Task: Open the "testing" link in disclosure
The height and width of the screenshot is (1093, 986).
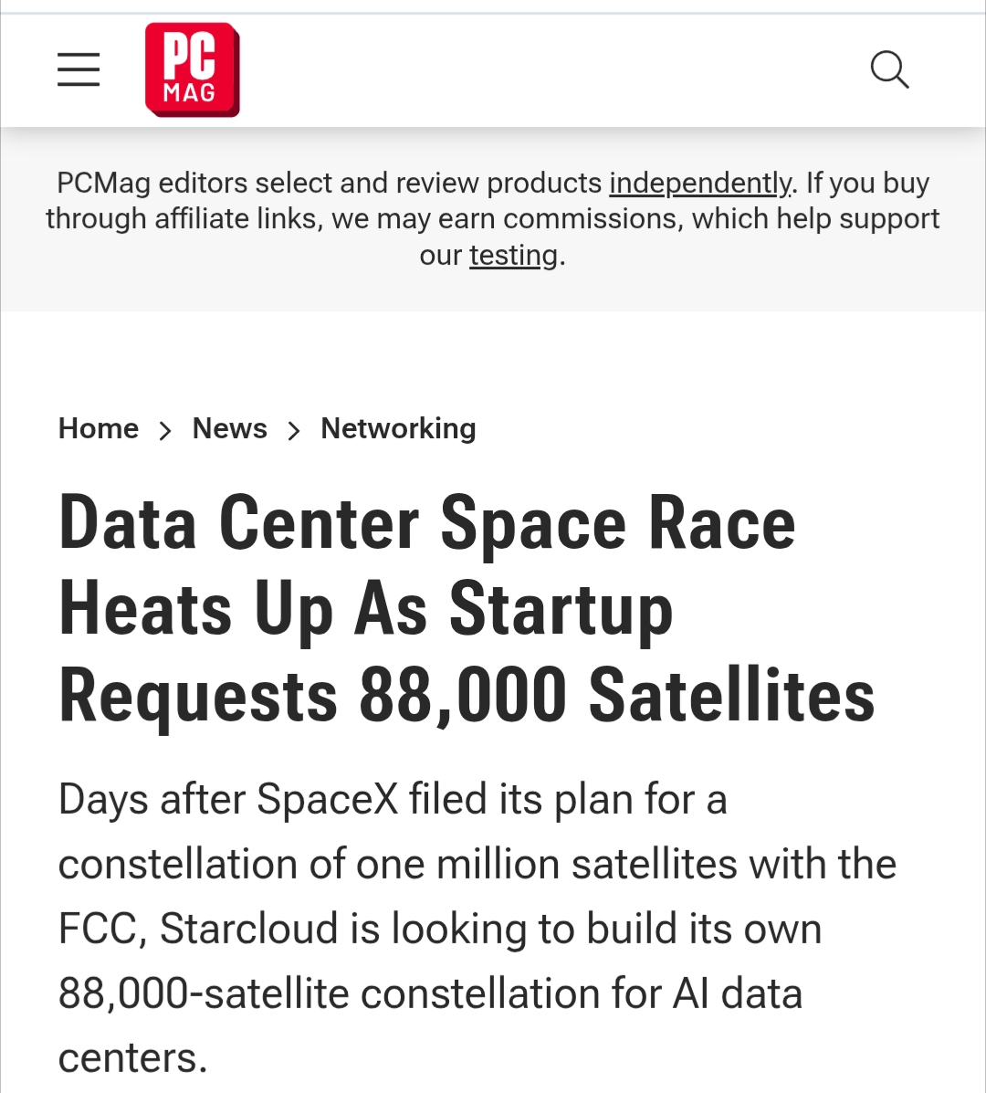Action: pos(513,255)
